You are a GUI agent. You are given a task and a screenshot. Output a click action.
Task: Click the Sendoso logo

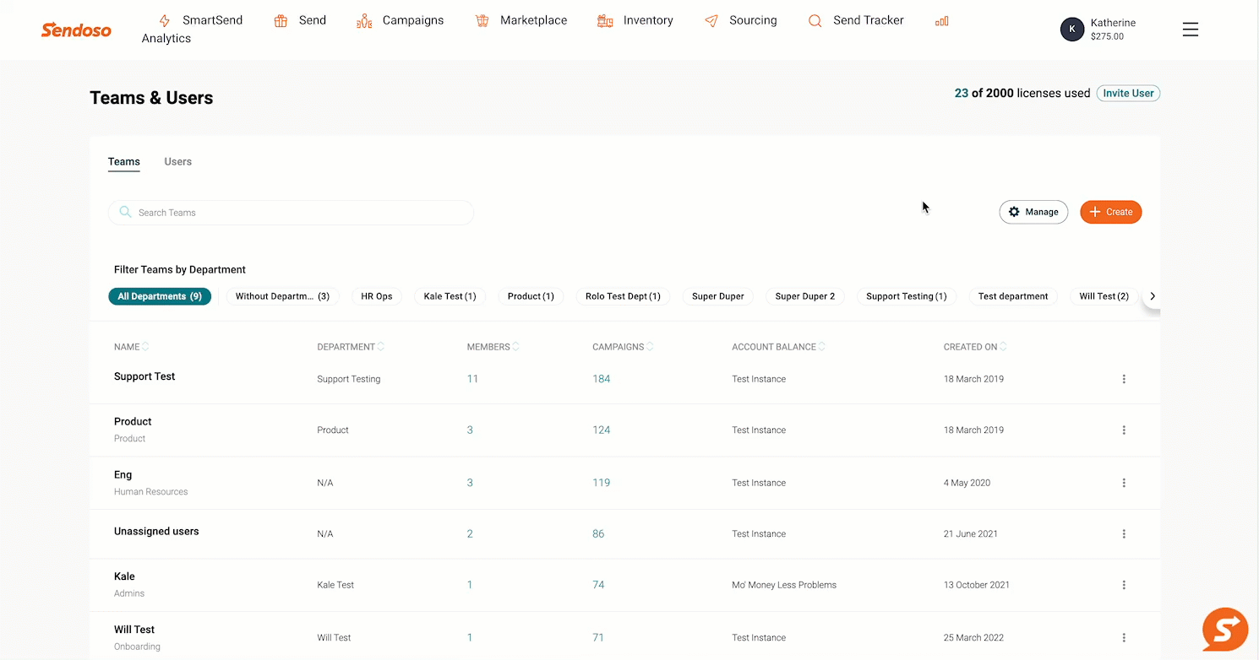coord(76,30)
